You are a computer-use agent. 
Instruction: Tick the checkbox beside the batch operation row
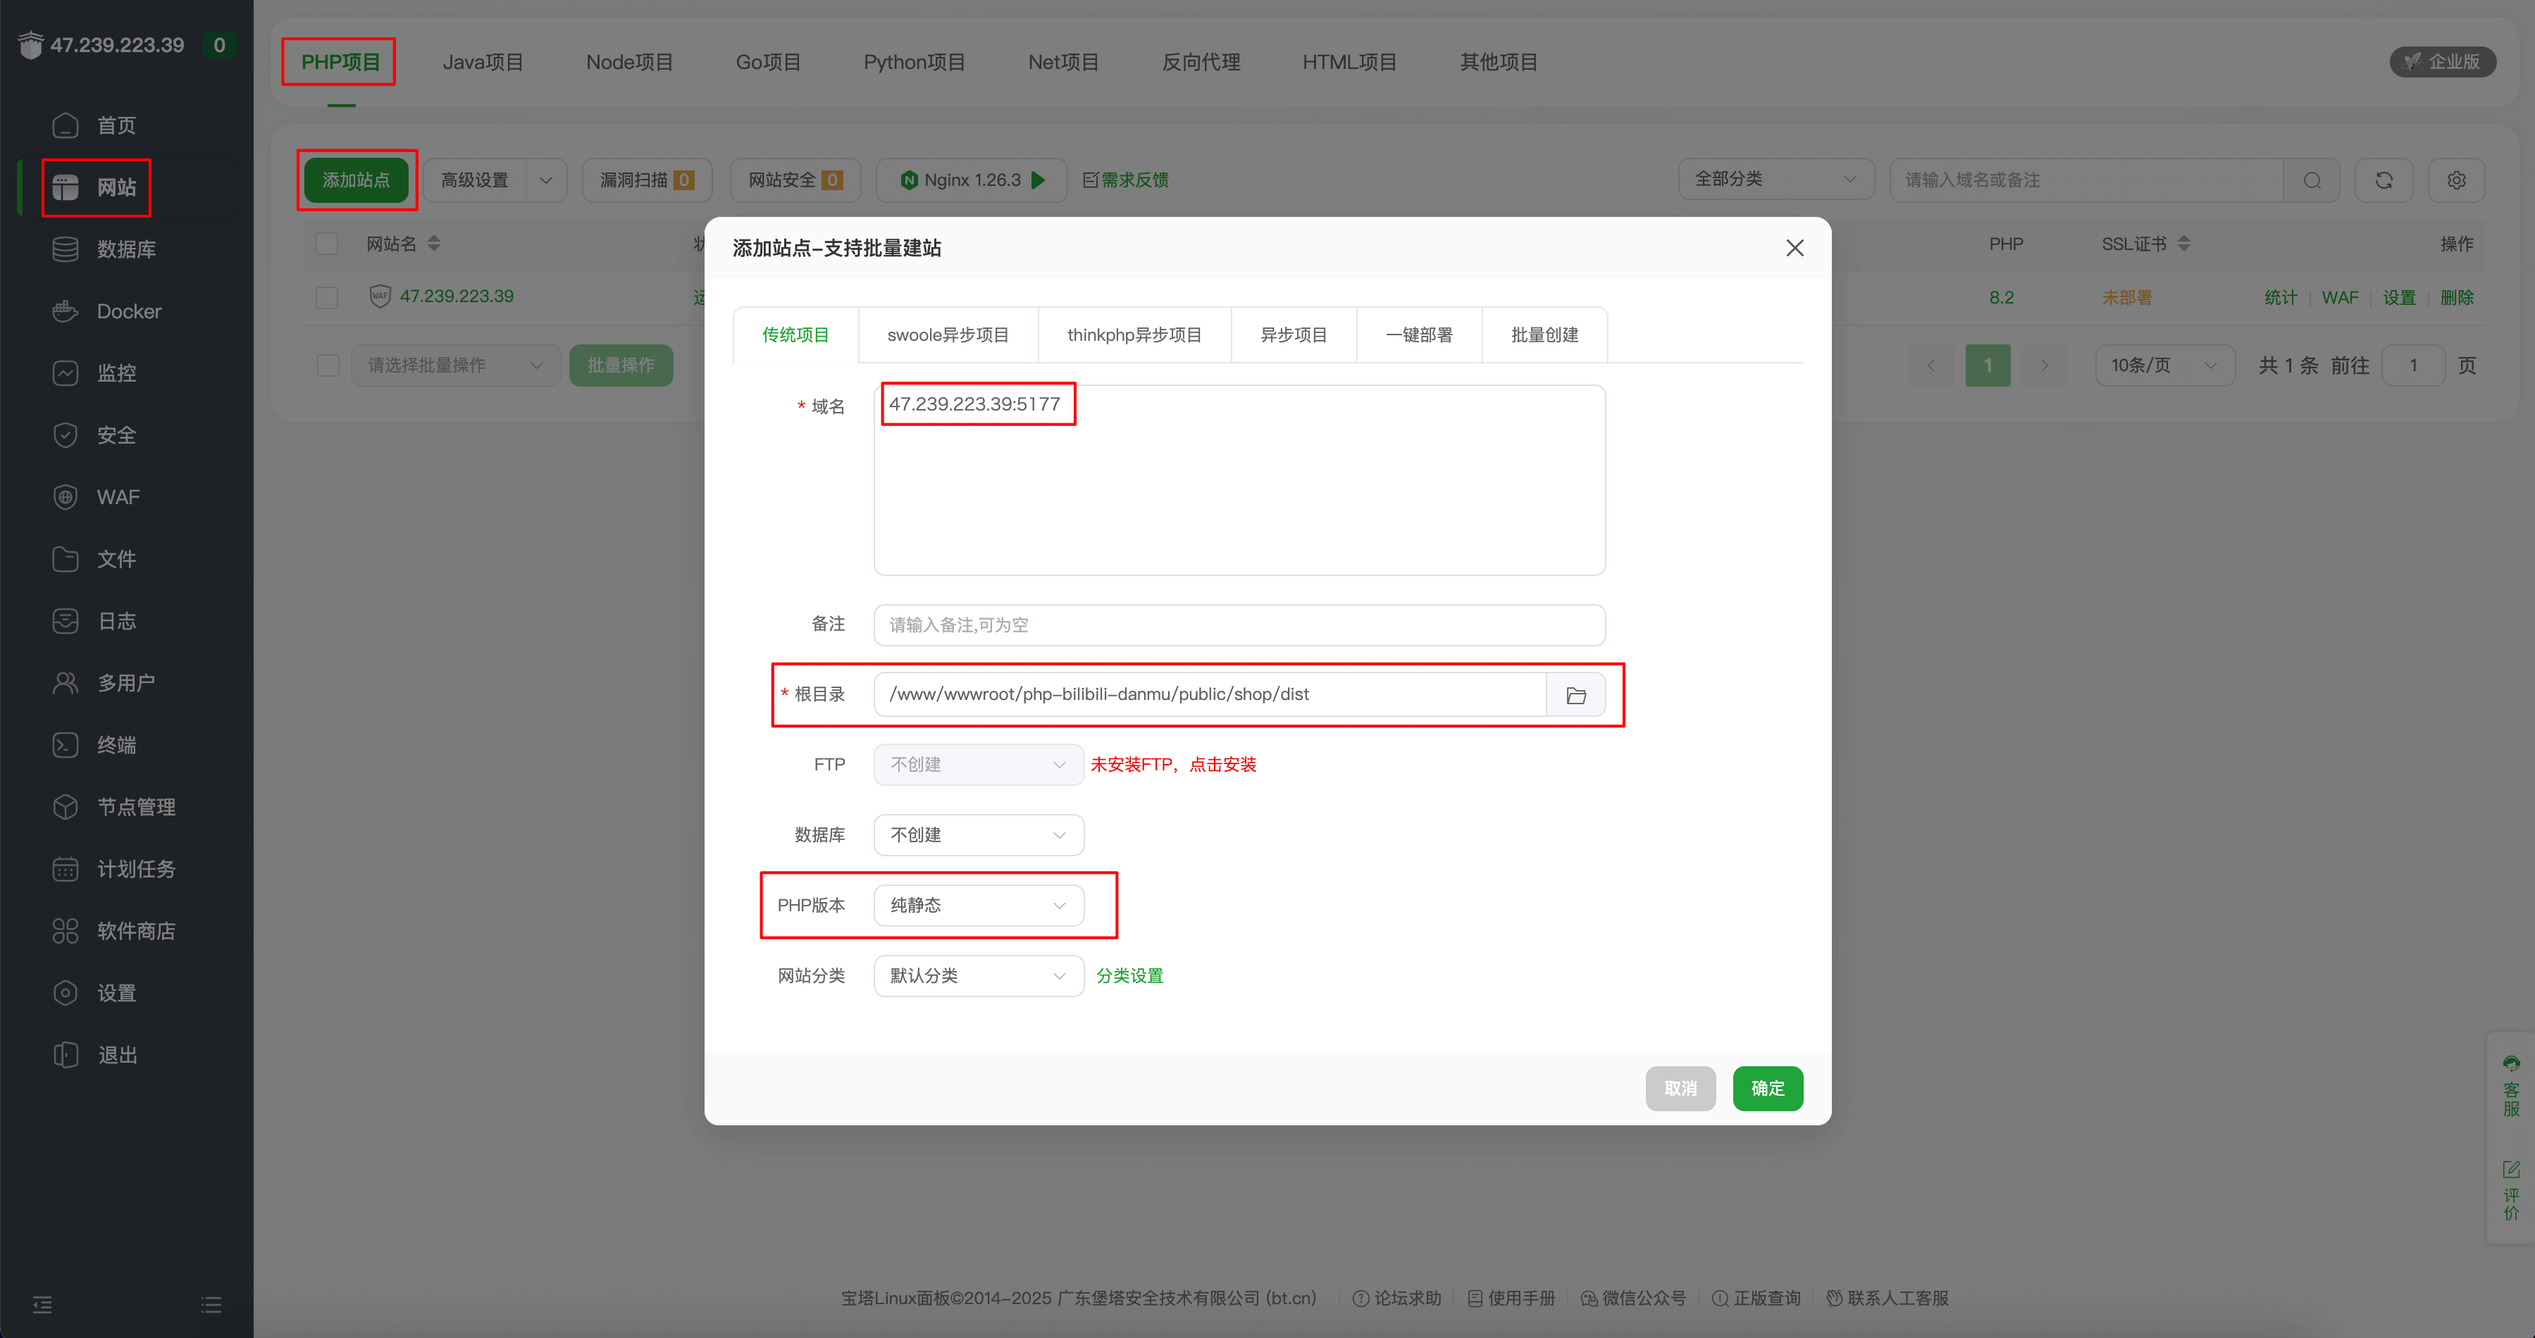click(326, 365)
